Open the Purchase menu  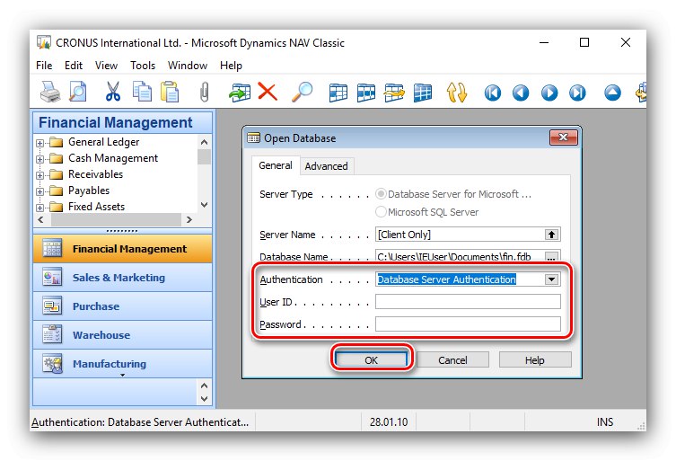click(x=123, y=306)
